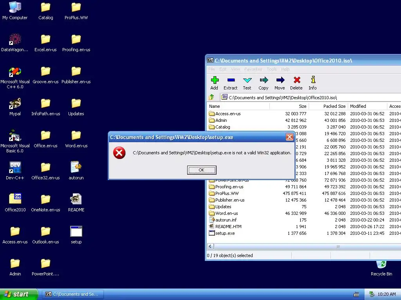The height and width of the screenshot is (300, 401).
Task: Select Dev-C++ desktop icon
Action: pos(15,171)
